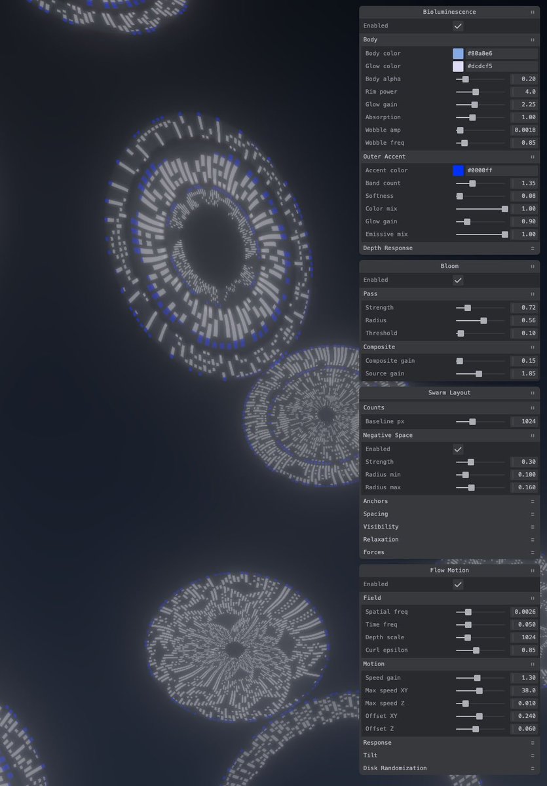
Task: Click the Spatial freq slider
Action: tap(480, 612)
